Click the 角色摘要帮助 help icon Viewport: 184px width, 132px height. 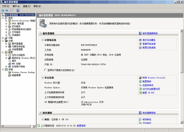point(140,113)
